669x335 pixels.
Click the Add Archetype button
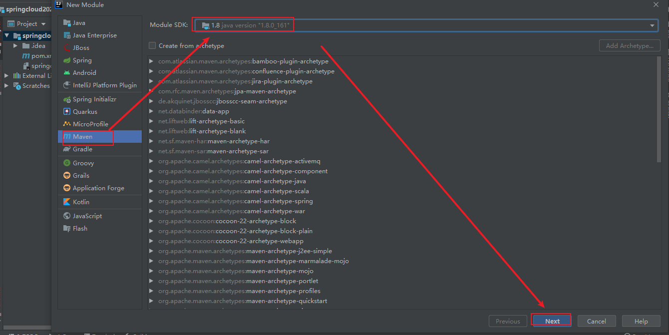coord(630,45)
